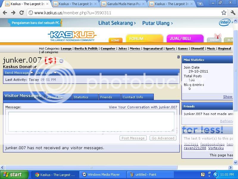Go forward with the browser forward arrow
The height and width of the screenshot is (179, 238).
13,13
